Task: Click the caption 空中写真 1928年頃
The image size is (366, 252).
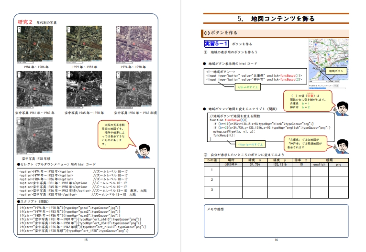Action: click(36, 158)
